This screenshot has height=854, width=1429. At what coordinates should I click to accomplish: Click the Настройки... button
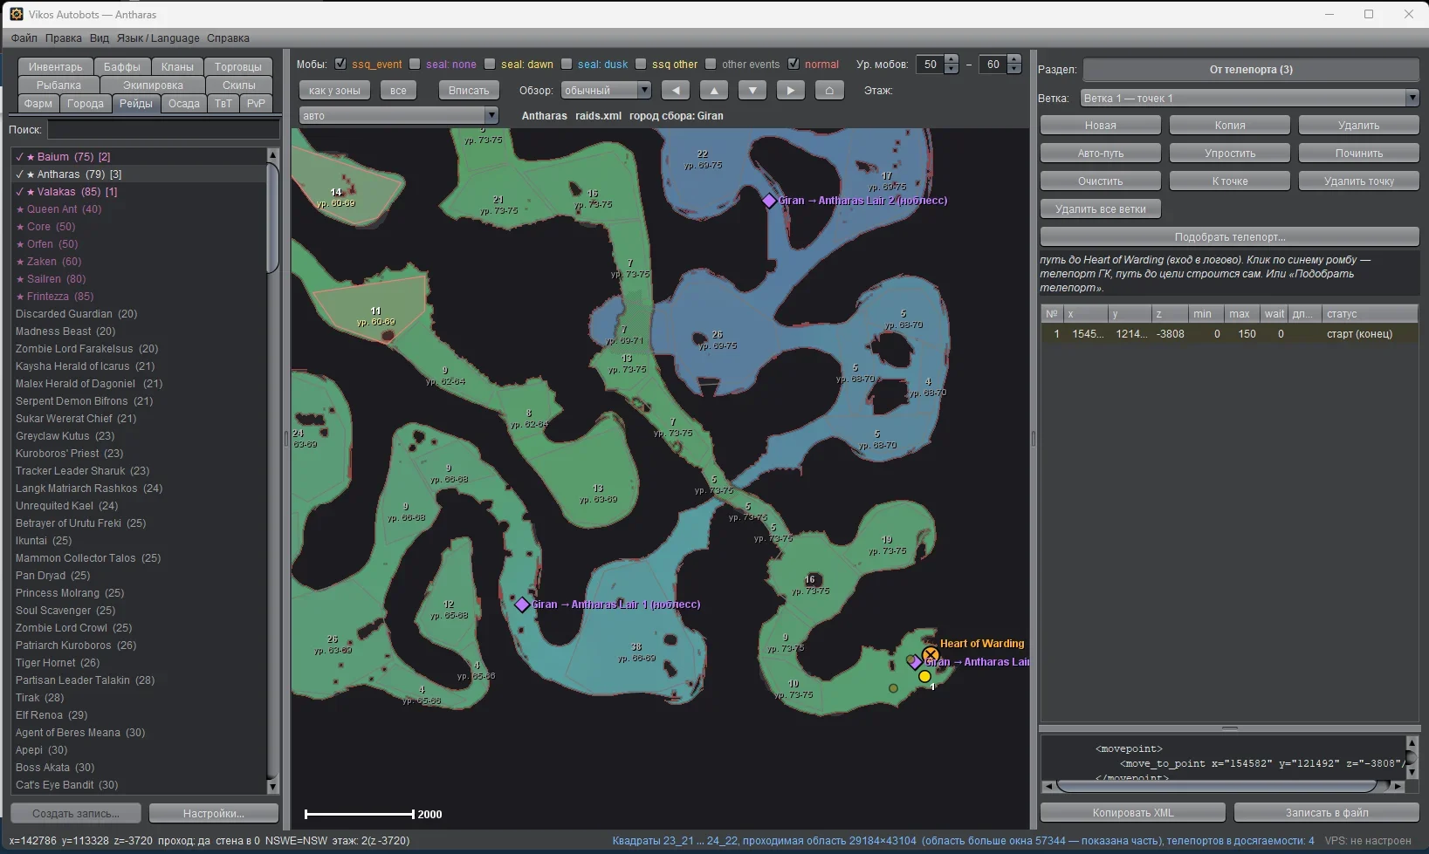click(x=214, y=813)
